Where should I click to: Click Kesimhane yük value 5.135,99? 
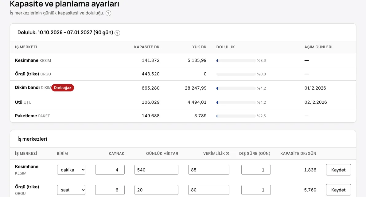[197, 60]
